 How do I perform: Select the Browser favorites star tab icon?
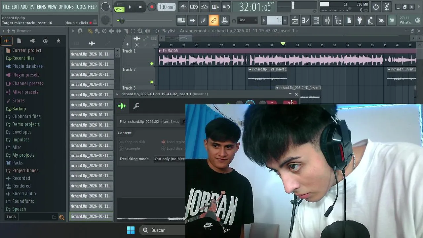coord(58,41)
